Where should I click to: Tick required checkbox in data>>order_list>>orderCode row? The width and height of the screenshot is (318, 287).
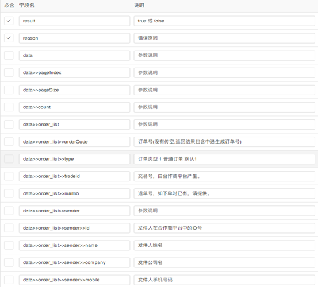(x=9, y=142)
